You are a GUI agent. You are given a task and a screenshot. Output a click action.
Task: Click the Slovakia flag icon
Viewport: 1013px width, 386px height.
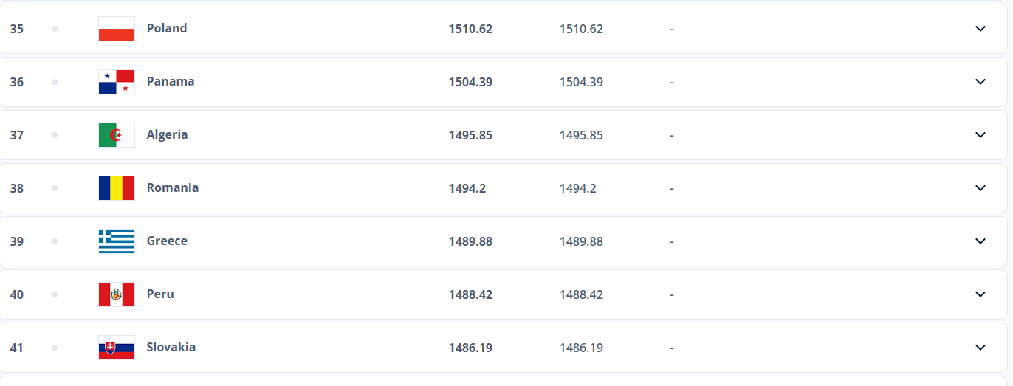click(117, 348)
